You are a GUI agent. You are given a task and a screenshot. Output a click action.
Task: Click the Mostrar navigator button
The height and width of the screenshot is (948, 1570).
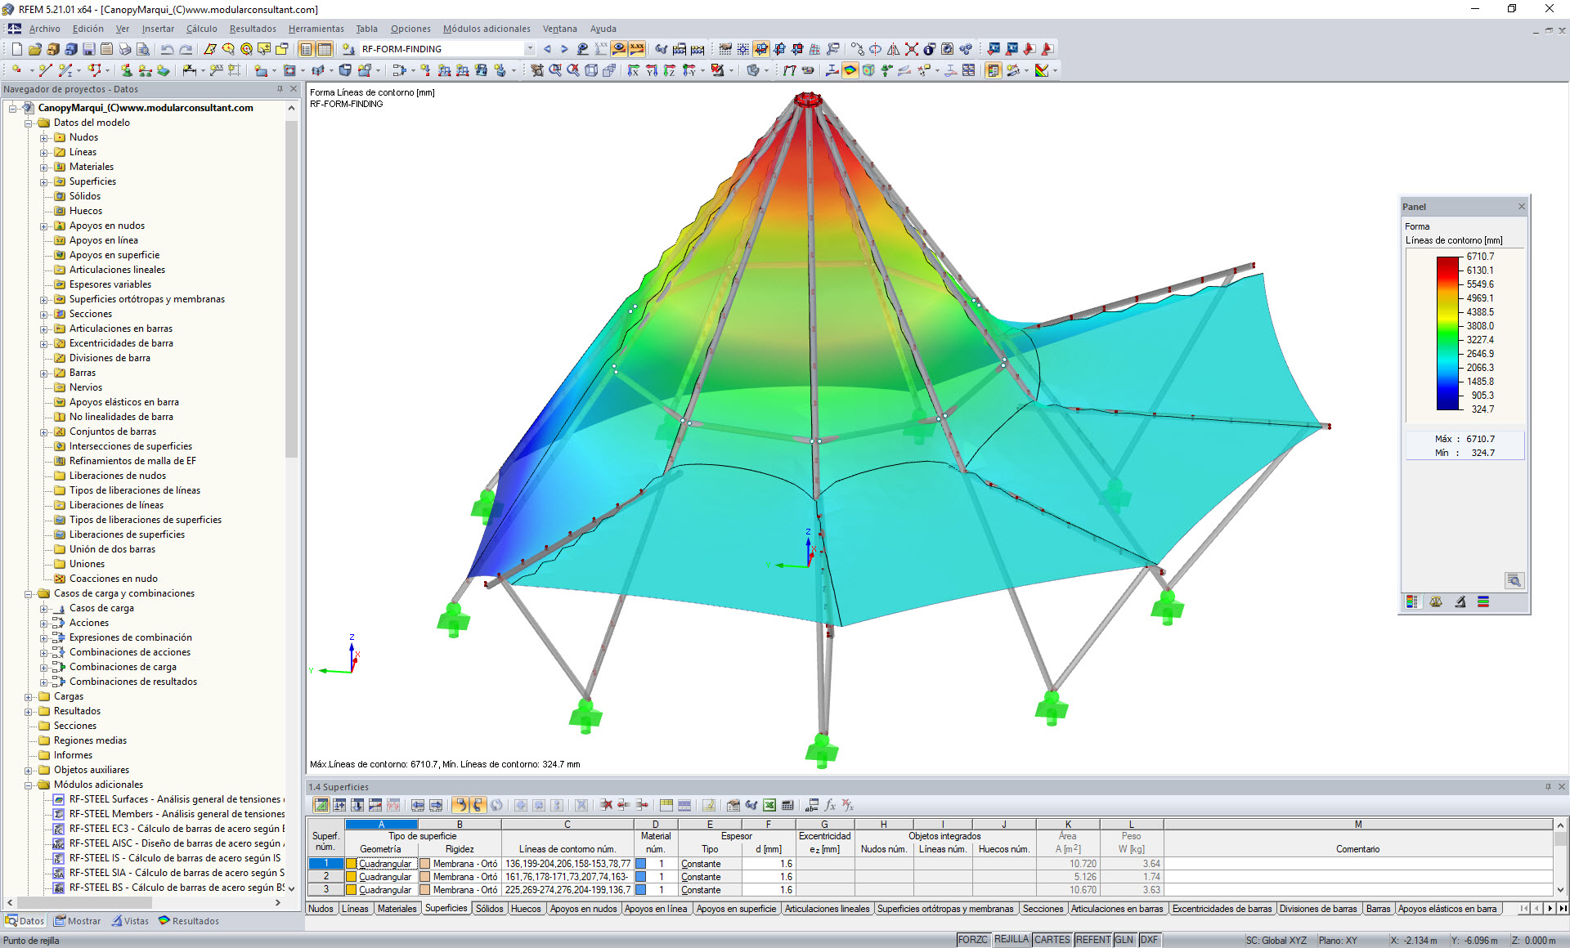(x=78, y=921)
